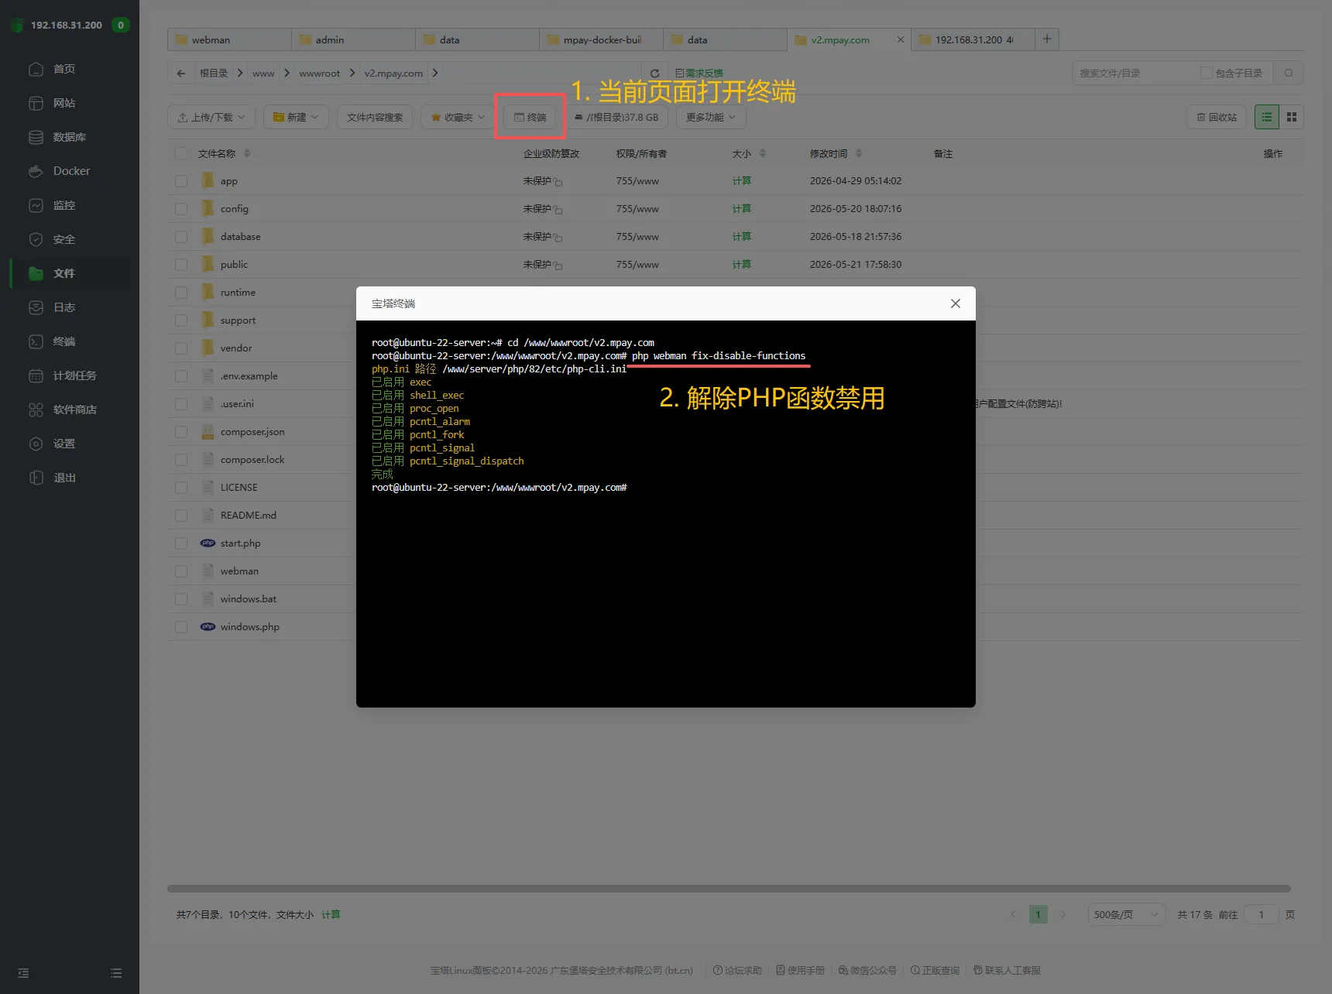
Task: Click the composer.json file icon
Action: point(208,431)
